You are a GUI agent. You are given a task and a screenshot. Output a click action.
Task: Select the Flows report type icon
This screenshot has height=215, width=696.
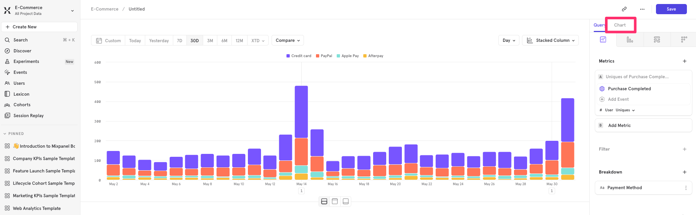[657, 40]
